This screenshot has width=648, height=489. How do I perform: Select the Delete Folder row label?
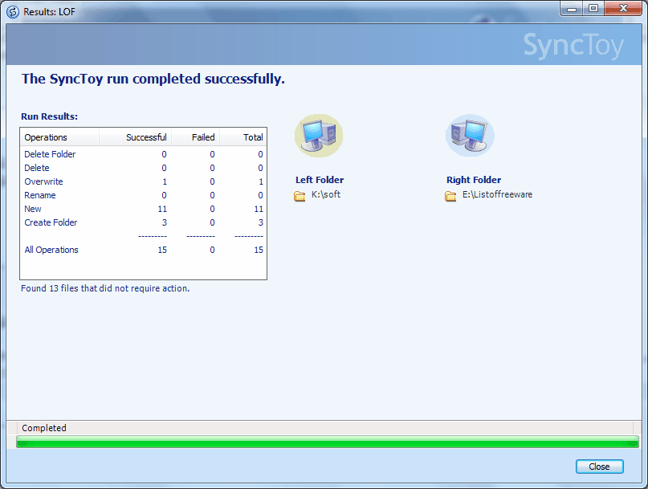(50, 154)
